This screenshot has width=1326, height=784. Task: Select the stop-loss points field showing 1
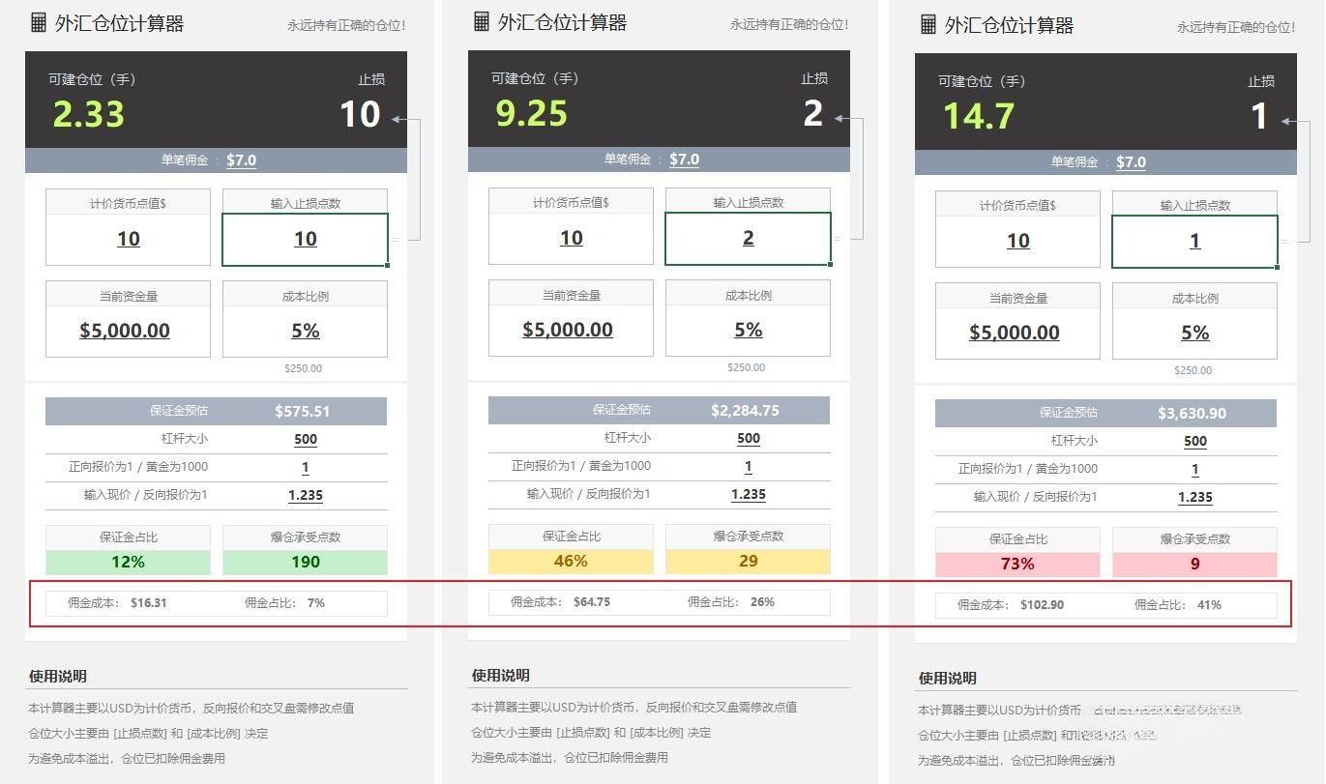coord(1194,241)
